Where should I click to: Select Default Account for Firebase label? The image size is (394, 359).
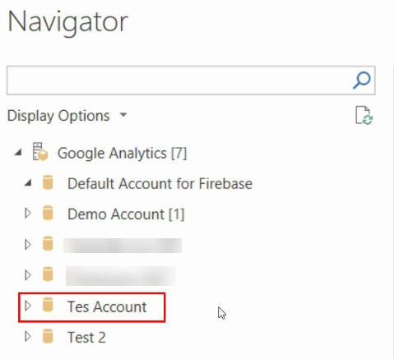(160, 183)
